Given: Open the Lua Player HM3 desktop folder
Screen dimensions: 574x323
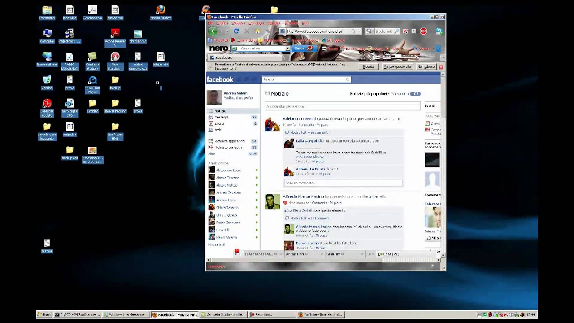Looking at the screenshot, I should tap(115, 131).
